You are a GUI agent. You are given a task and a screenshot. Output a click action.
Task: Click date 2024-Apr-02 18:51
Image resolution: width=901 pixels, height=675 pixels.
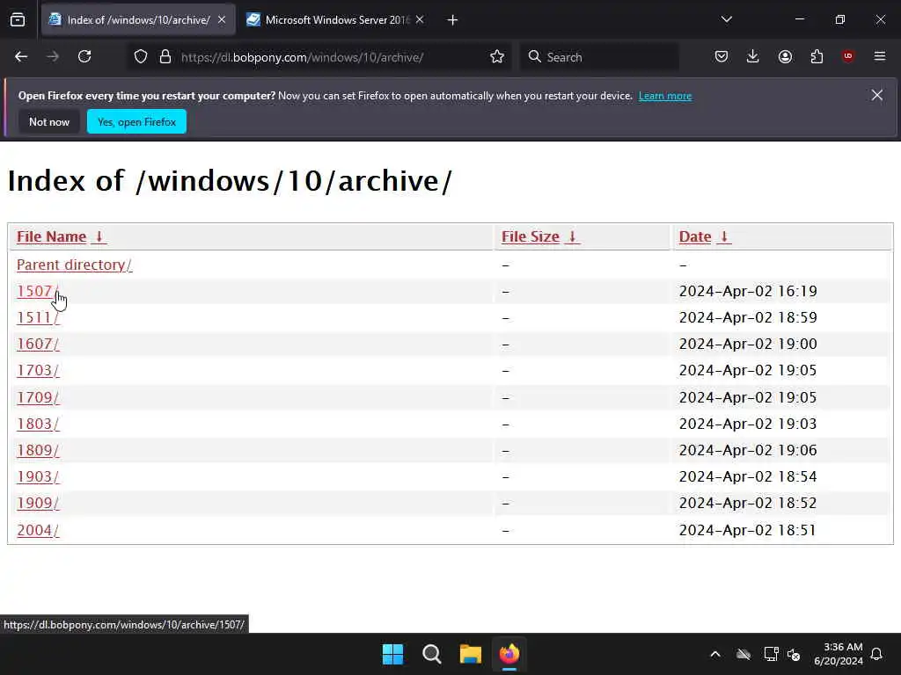pyautogui.click(x=748, y=530)
